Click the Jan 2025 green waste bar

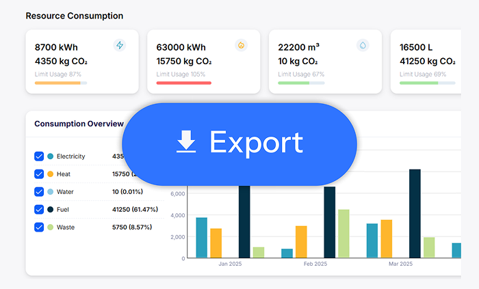tap(259, 252)
